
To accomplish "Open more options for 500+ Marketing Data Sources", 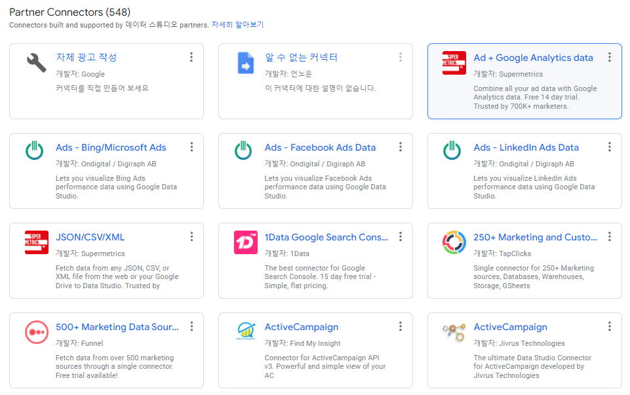I will (191, 326).
